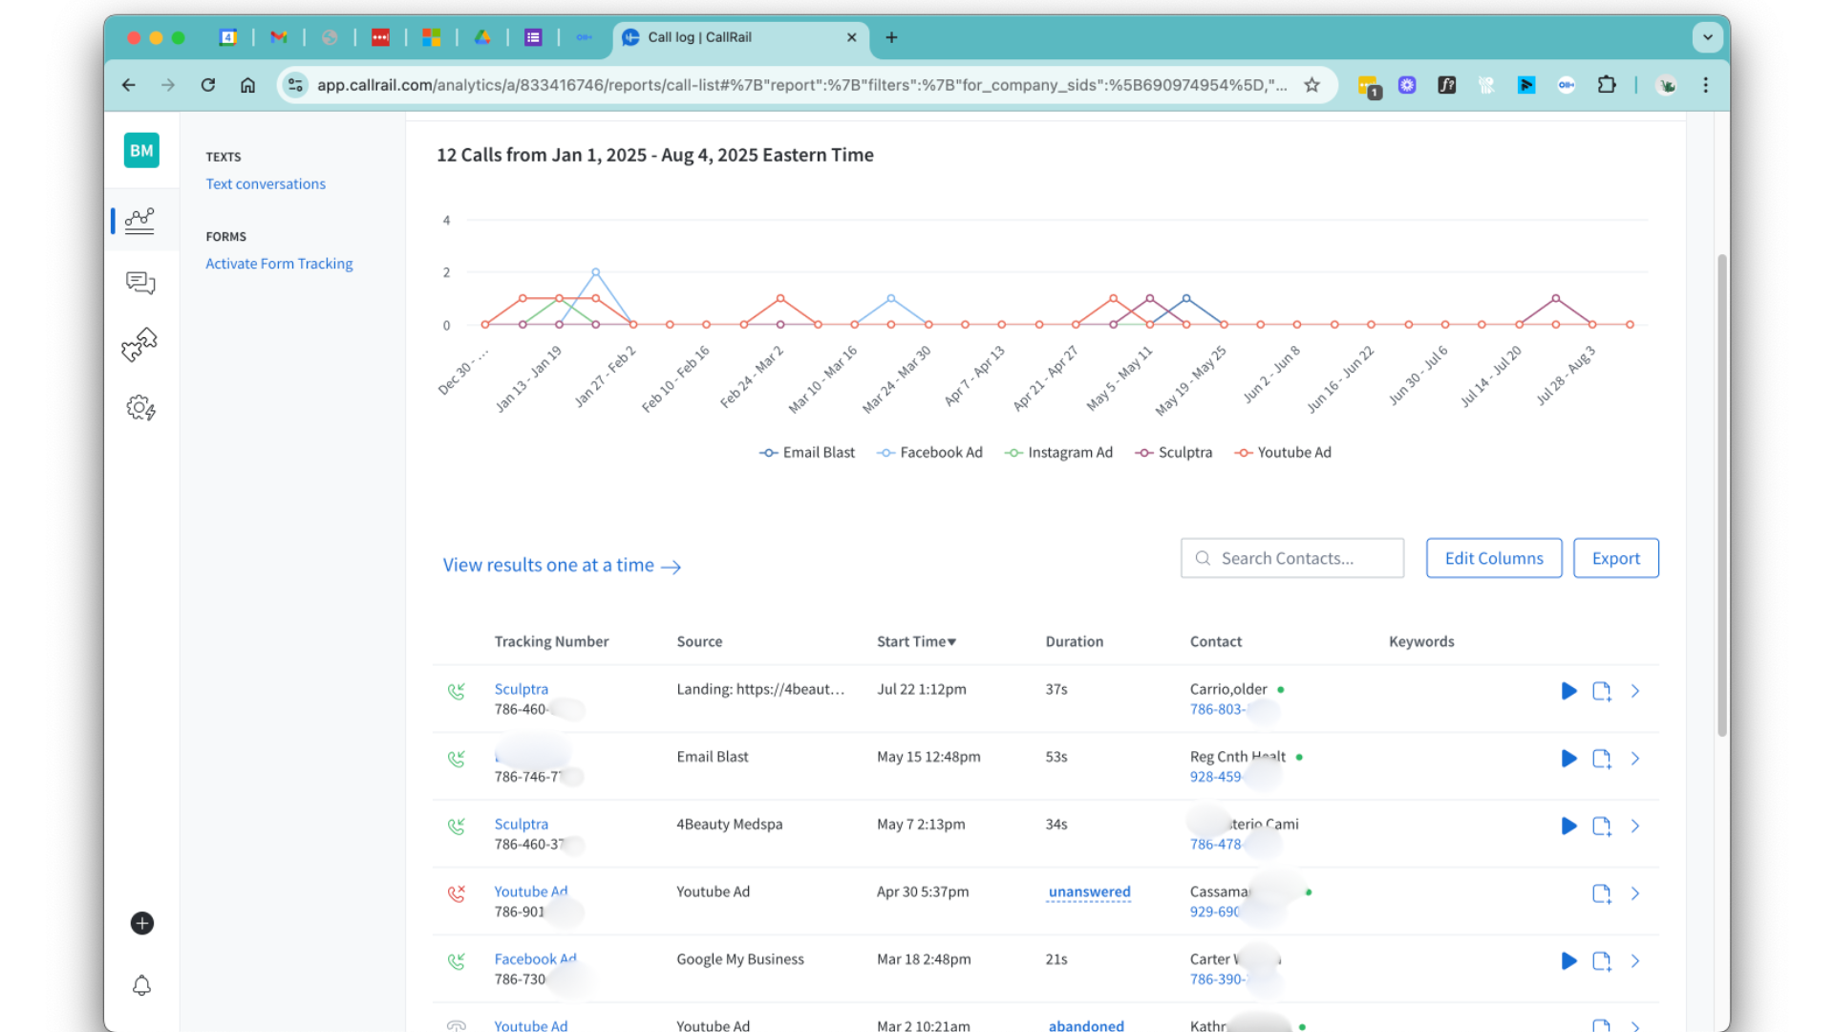Click the Edit Columns button
1834x1032 pixels.
tap(1493, 558)
